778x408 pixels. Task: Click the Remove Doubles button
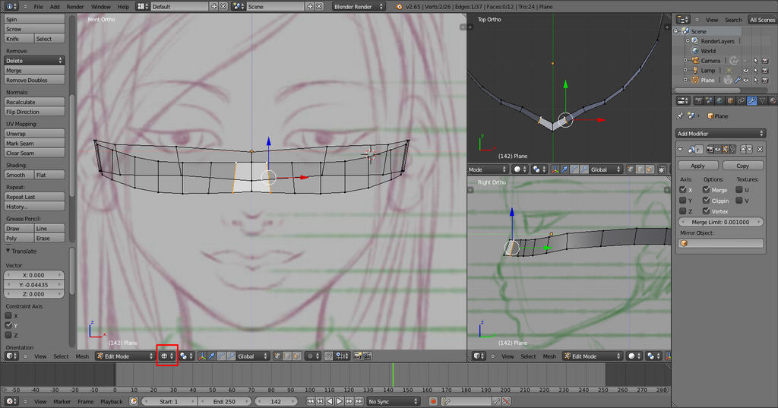click(34, 80)
